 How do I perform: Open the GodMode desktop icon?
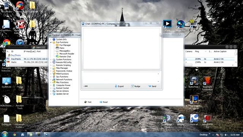tap(6, 83)
